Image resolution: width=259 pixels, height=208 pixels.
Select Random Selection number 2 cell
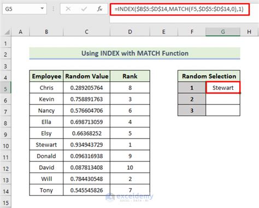coord(192,99)
